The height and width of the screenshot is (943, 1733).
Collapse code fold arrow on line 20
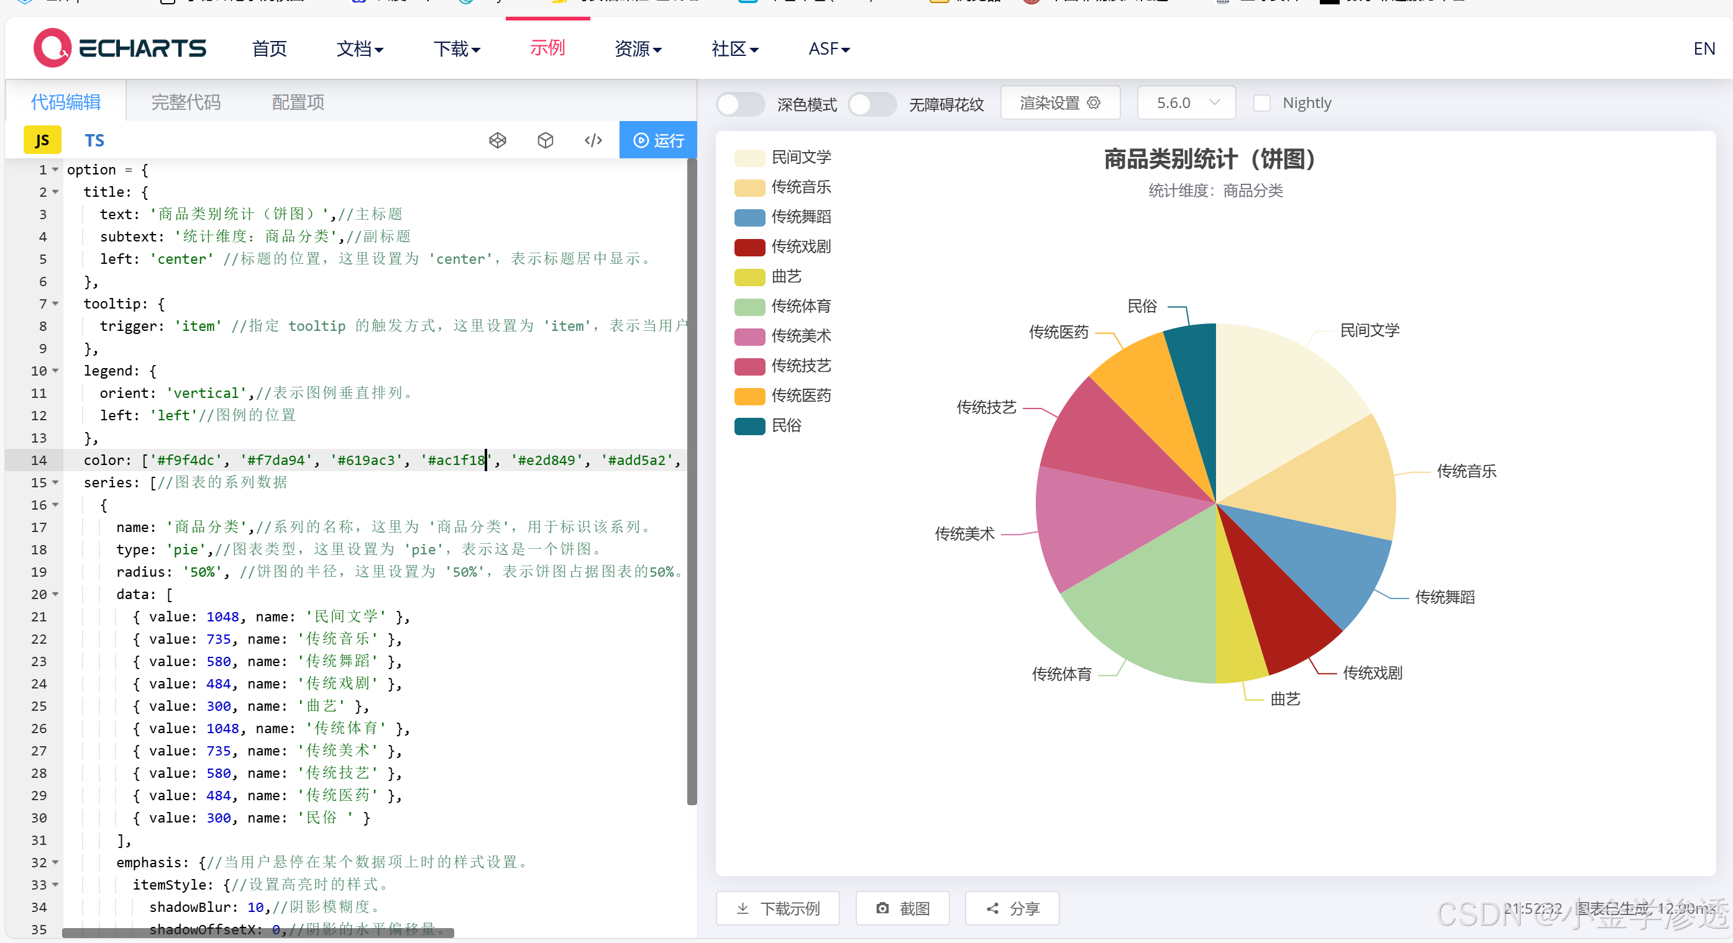[x=56, y=594]
